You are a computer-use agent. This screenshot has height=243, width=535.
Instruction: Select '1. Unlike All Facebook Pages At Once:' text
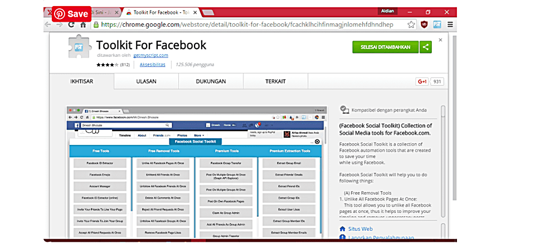coord(378,199)
